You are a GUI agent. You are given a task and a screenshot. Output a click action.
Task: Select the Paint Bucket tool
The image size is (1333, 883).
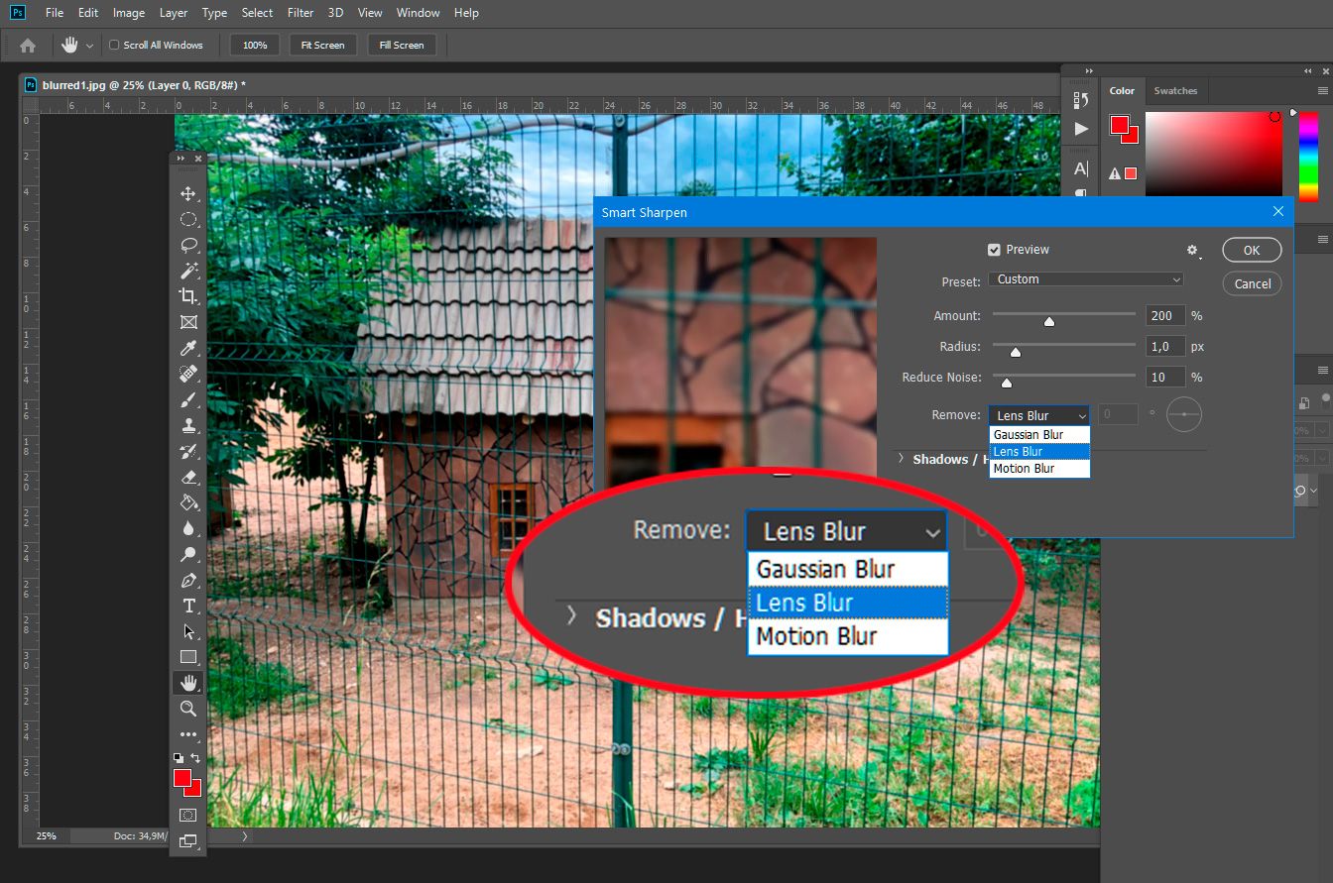[x=188, y=502]
